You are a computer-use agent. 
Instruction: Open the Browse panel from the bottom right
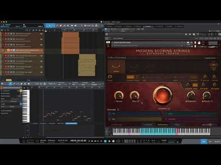click(x=217, y=142)
